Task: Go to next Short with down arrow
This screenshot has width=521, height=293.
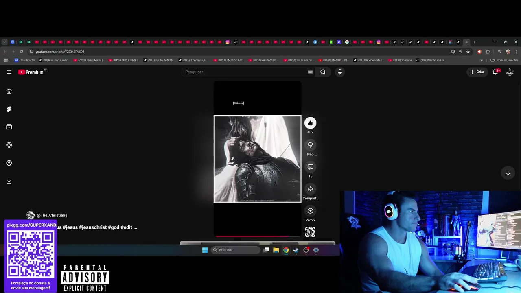Action: pos(508,173)
